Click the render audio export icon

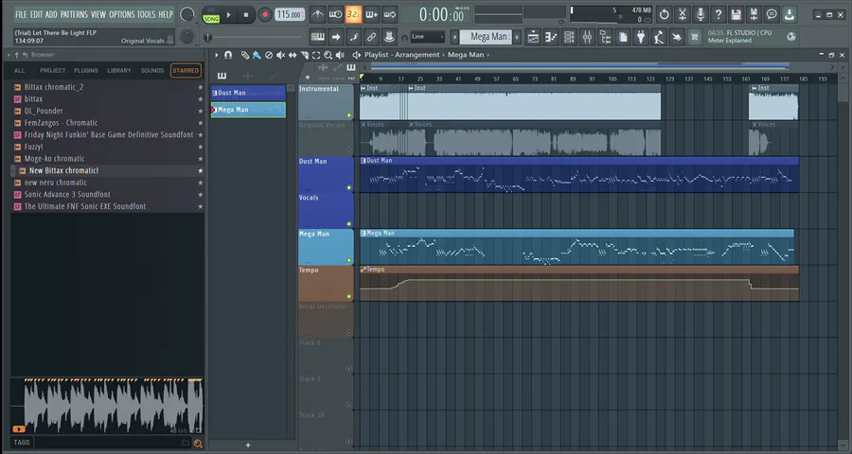pyautogui.click(x=754, y=15)
